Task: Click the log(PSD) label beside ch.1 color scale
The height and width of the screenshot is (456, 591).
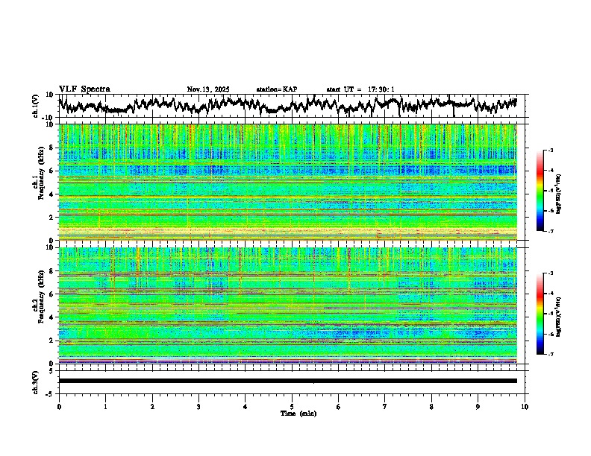Action: (559, 194)
